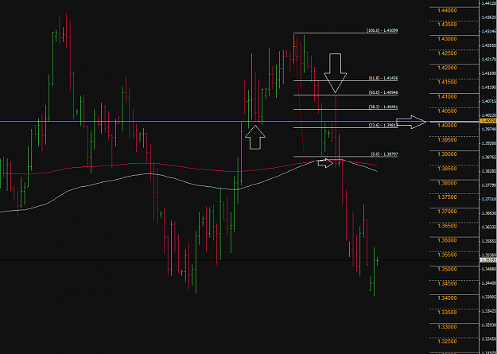
Task: Select the Fibonacci (38.2) - 1.40441 label
Action: point(383,107)
